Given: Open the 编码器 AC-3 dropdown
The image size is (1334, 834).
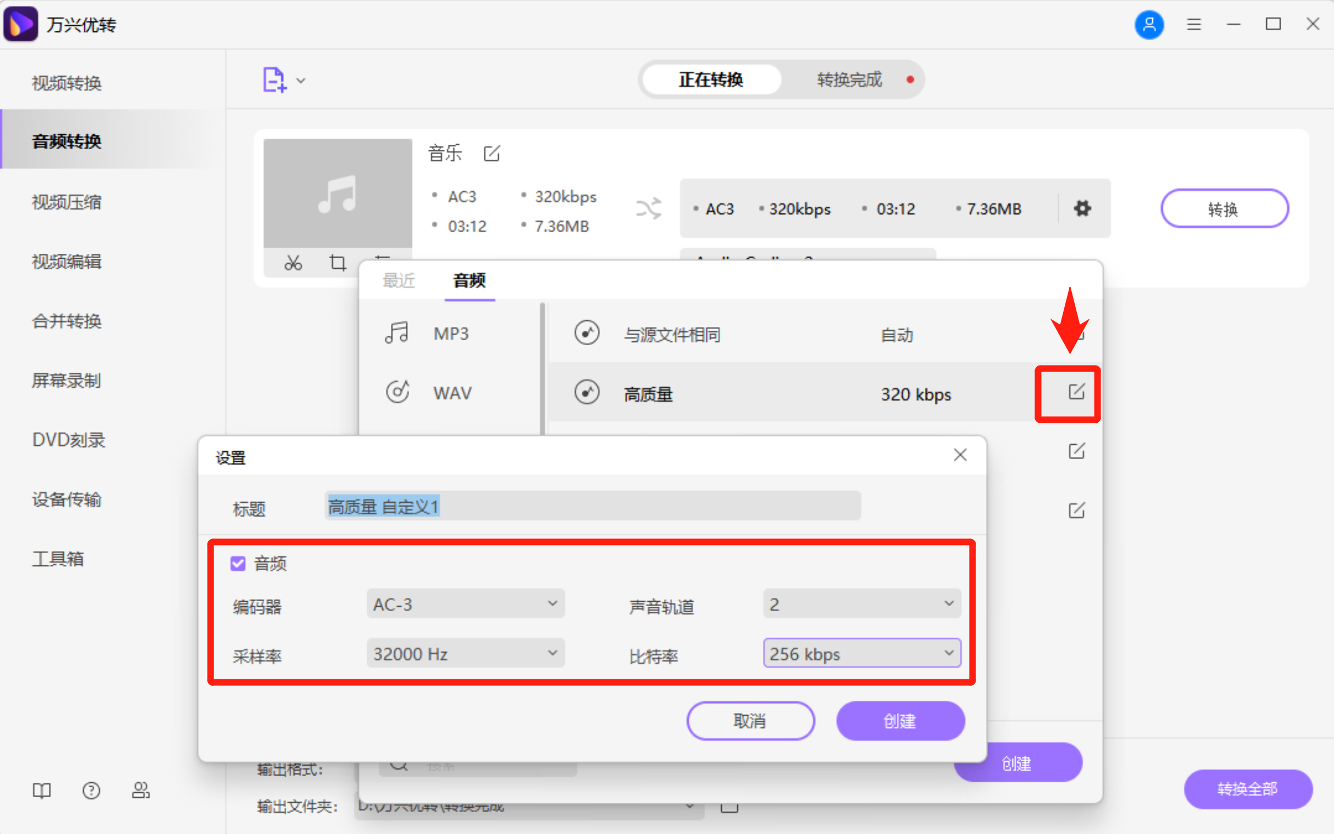Looking at the screenshot, I should tap(465, 603).
